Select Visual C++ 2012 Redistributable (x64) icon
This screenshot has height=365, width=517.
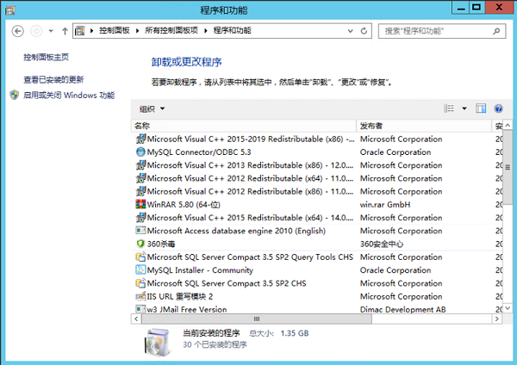coord(140,178)
